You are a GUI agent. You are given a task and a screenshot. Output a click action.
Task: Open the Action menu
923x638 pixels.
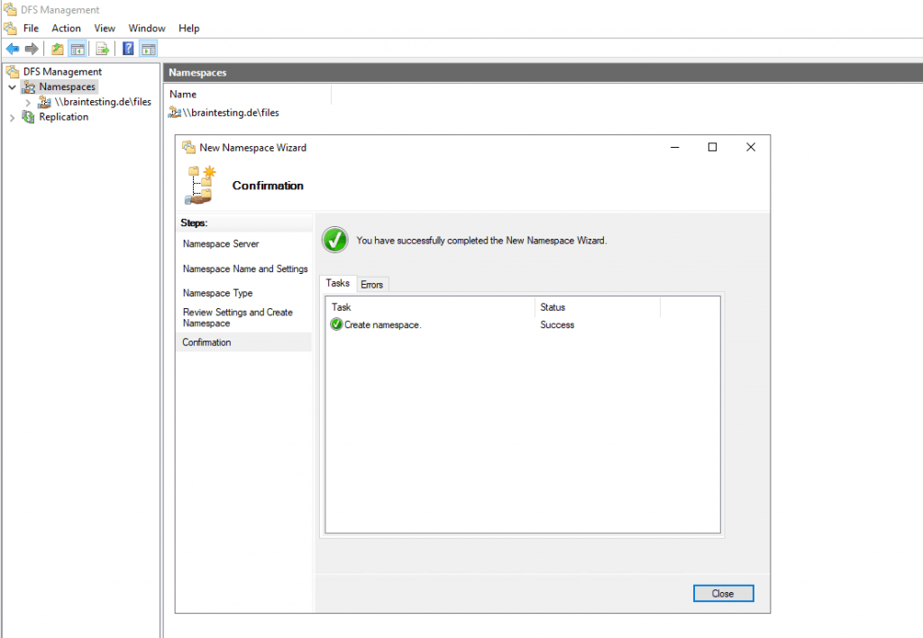pos(66,28)
